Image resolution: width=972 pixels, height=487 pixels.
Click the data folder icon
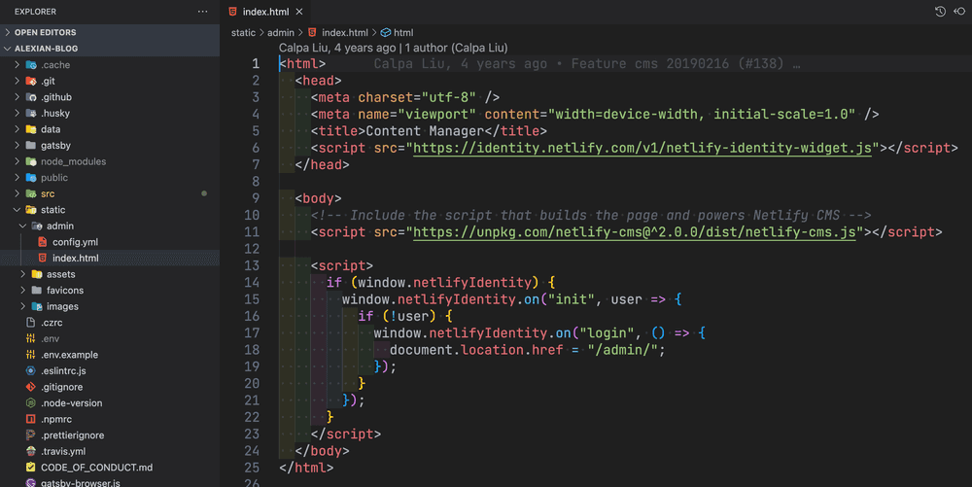[31, 129]
